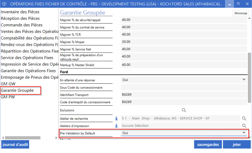Click the vertical scrollbar up arrow
Image resolution: width=252 pixels, height=153 pixels.
[249, 18]
